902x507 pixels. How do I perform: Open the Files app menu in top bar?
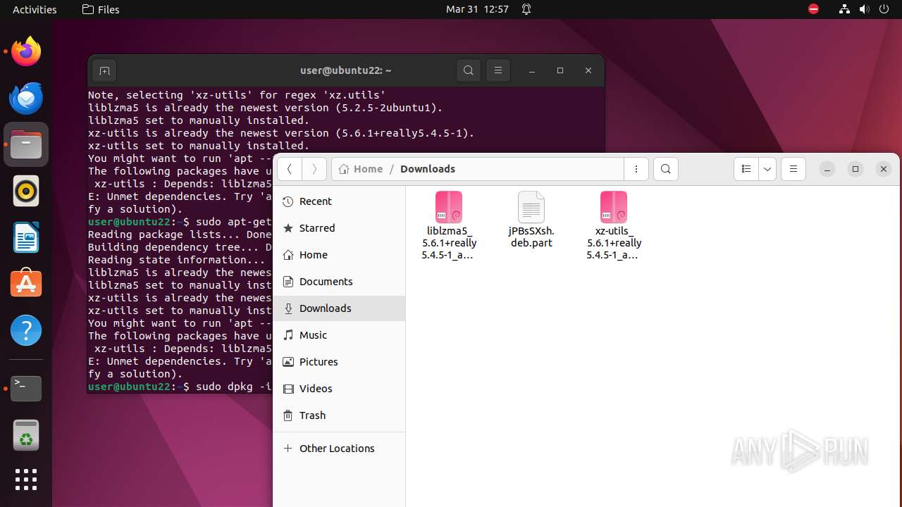101,9
